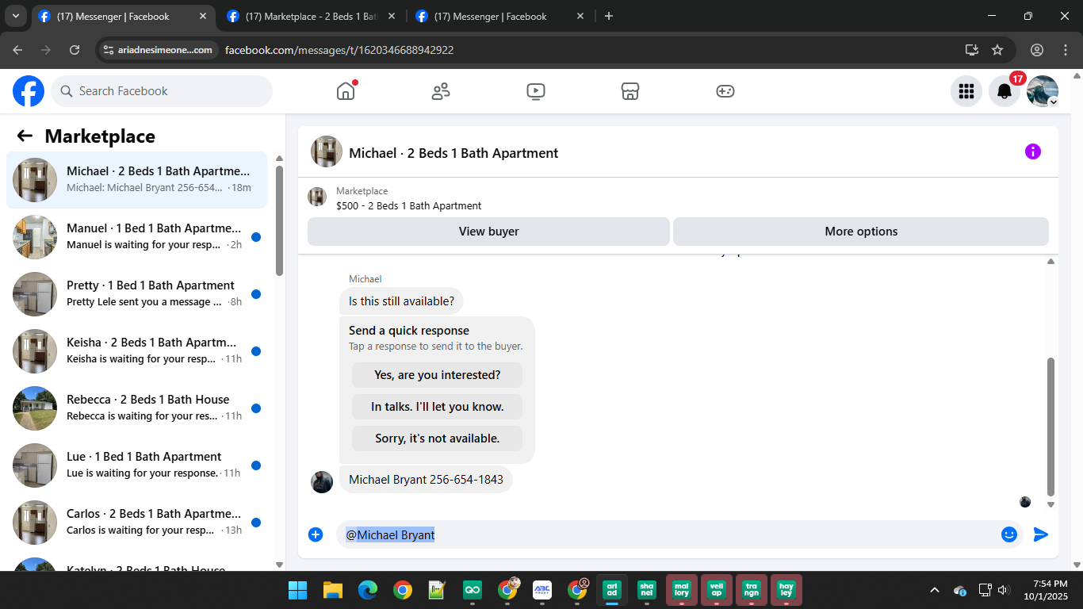Open Carlos 2 Beds 1 Bath conversation
Image resolution: width=1083 pixels, height=609 pixels.
[x=136, y=523]
